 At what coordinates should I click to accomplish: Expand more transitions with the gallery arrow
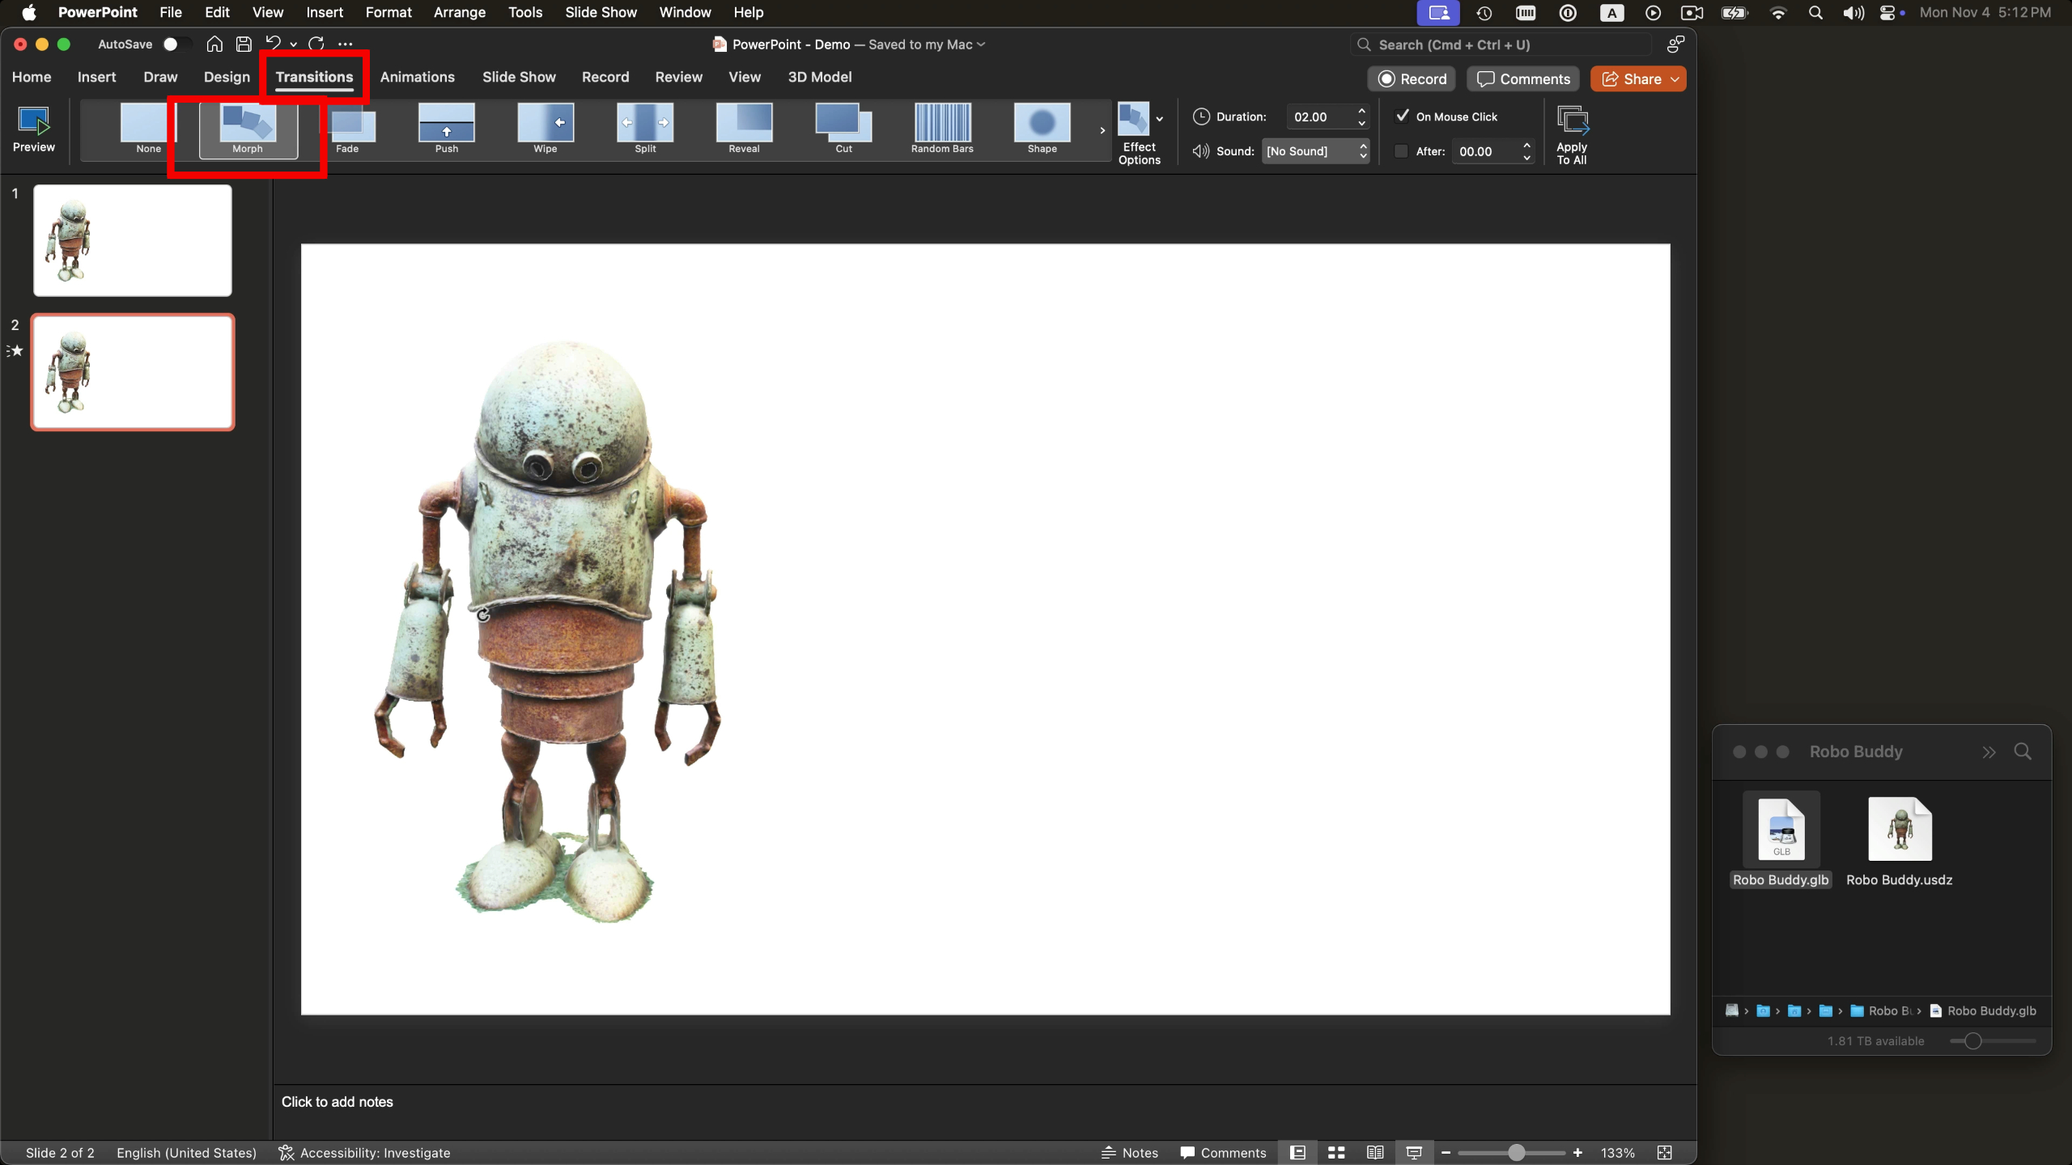point(1101,129)
